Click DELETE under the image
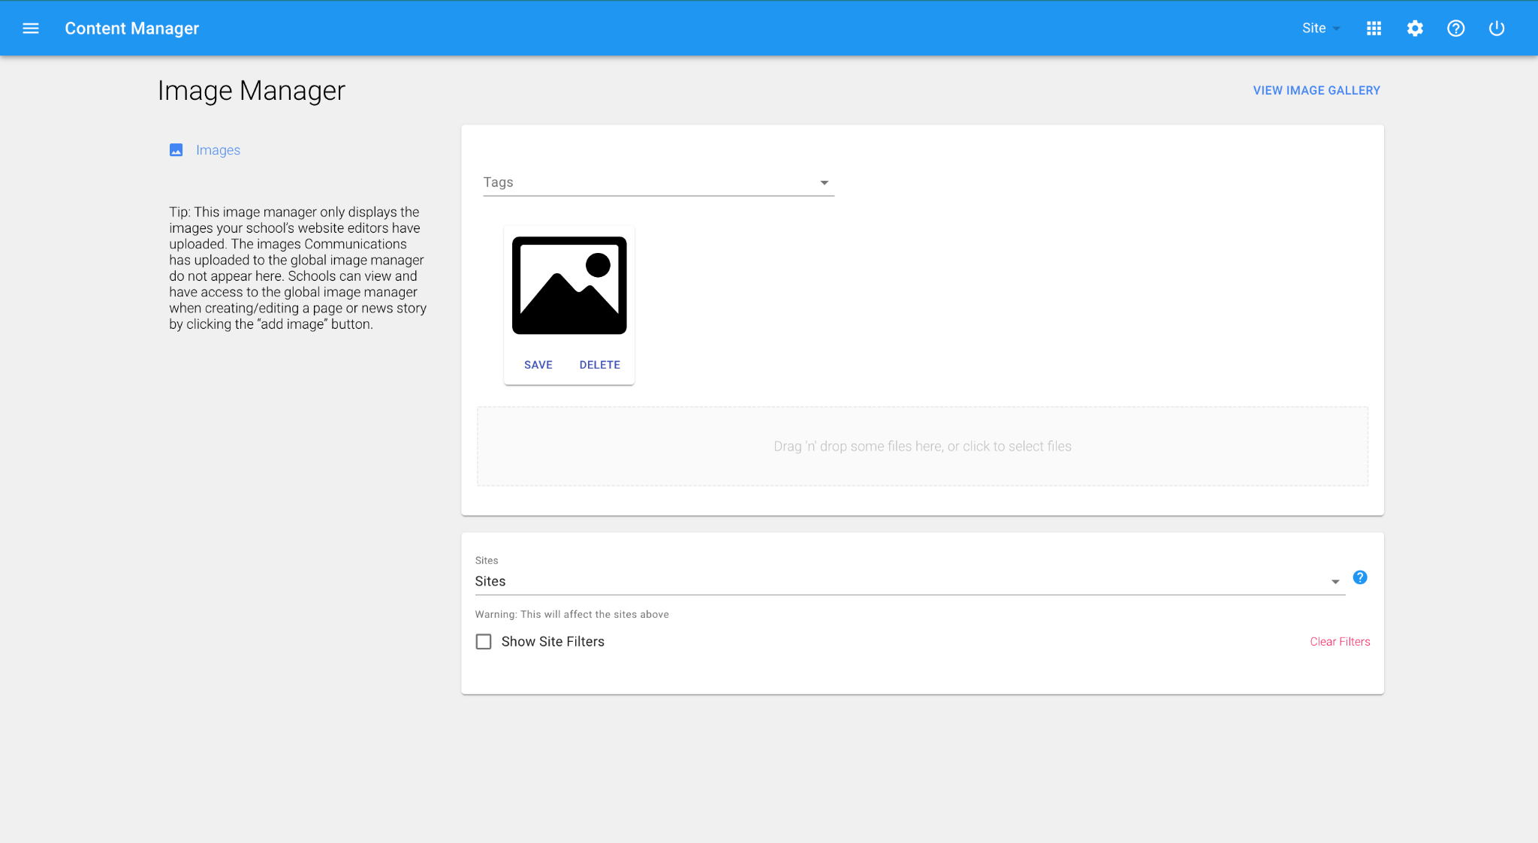The image size is (1538, 843). (599, 365)
